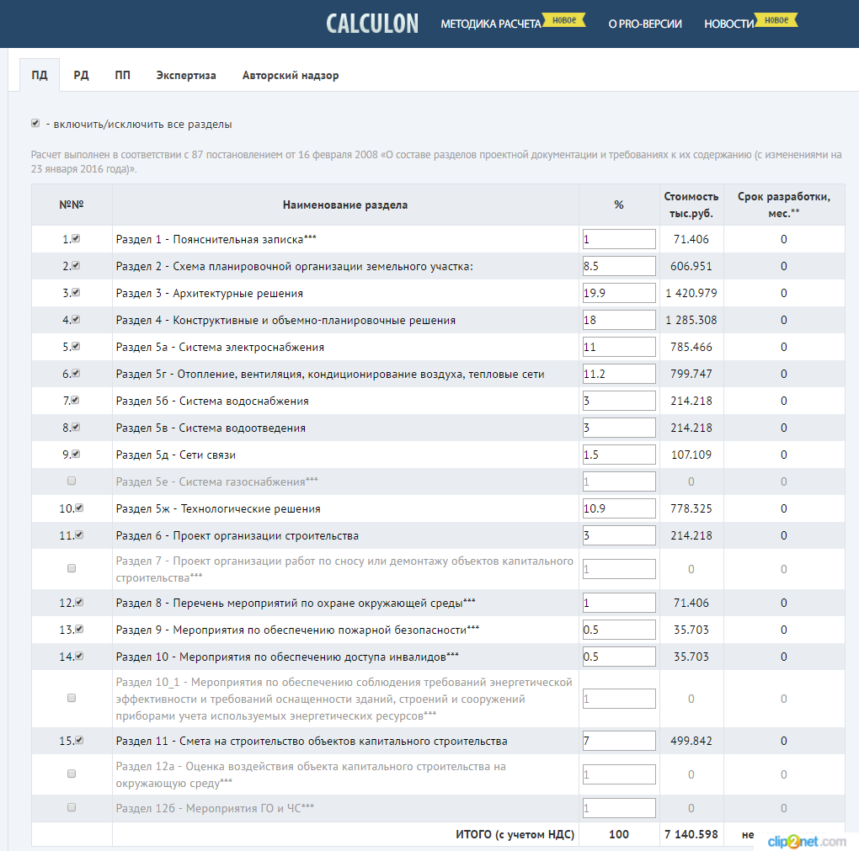The width and height of the screenshot is (859, 851).
Task: Edit percent for Раздел 8 охрана среды
Action: (x=619, y=603)
